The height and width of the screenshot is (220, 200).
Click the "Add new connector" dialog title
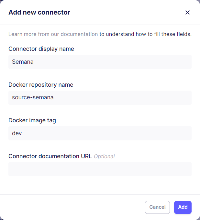[39, 13]
